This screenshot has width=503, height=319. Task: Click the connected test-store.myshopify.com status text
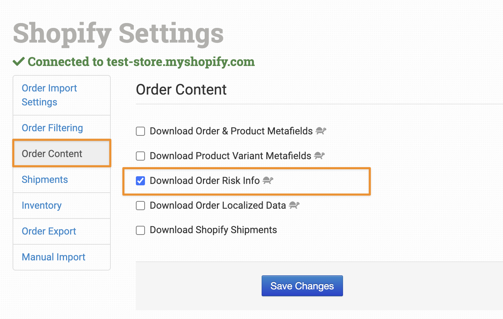pyautogui.click(x=141, y=62)
